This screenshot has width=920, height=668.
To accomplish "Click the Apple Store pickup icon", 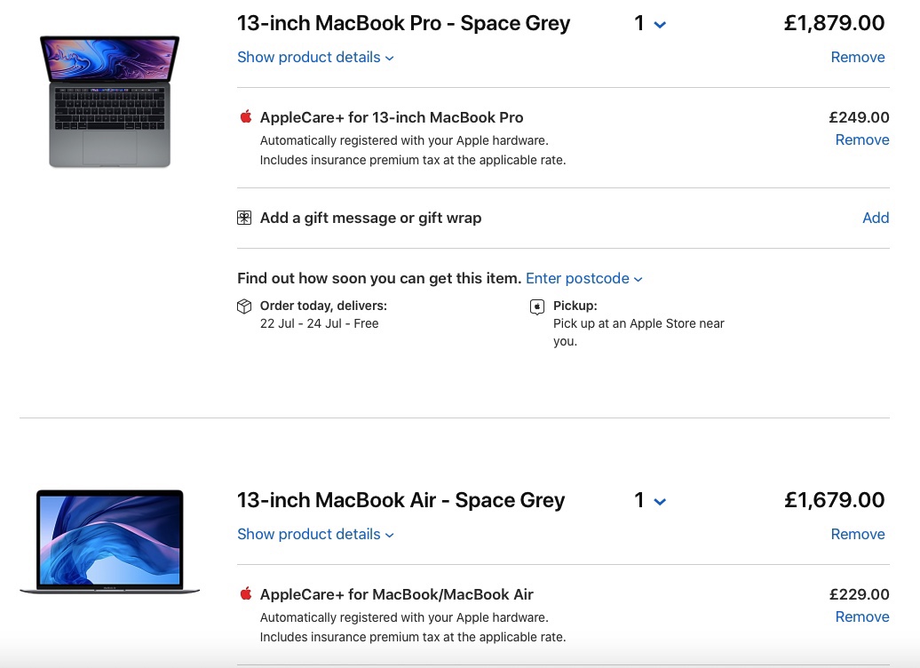I will point(536,306).
